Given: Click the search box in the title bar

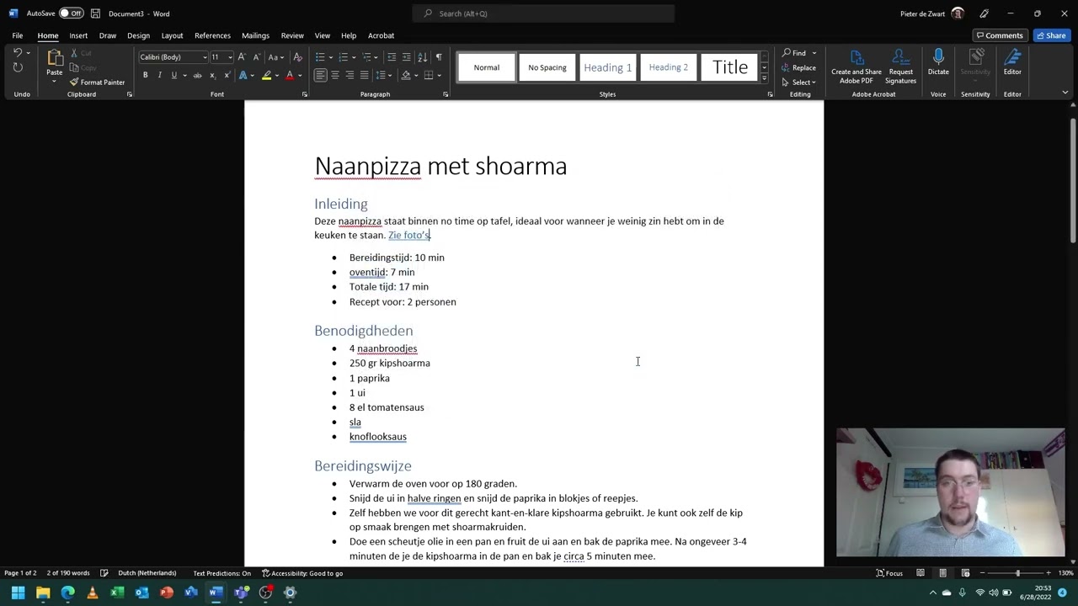Looking at the screenshot, I should click(543, 13).
